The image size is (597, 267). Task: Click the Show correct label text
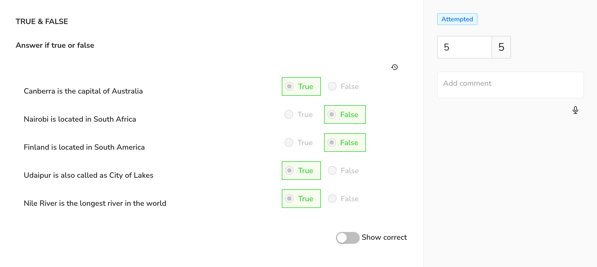tap(384, 237)
